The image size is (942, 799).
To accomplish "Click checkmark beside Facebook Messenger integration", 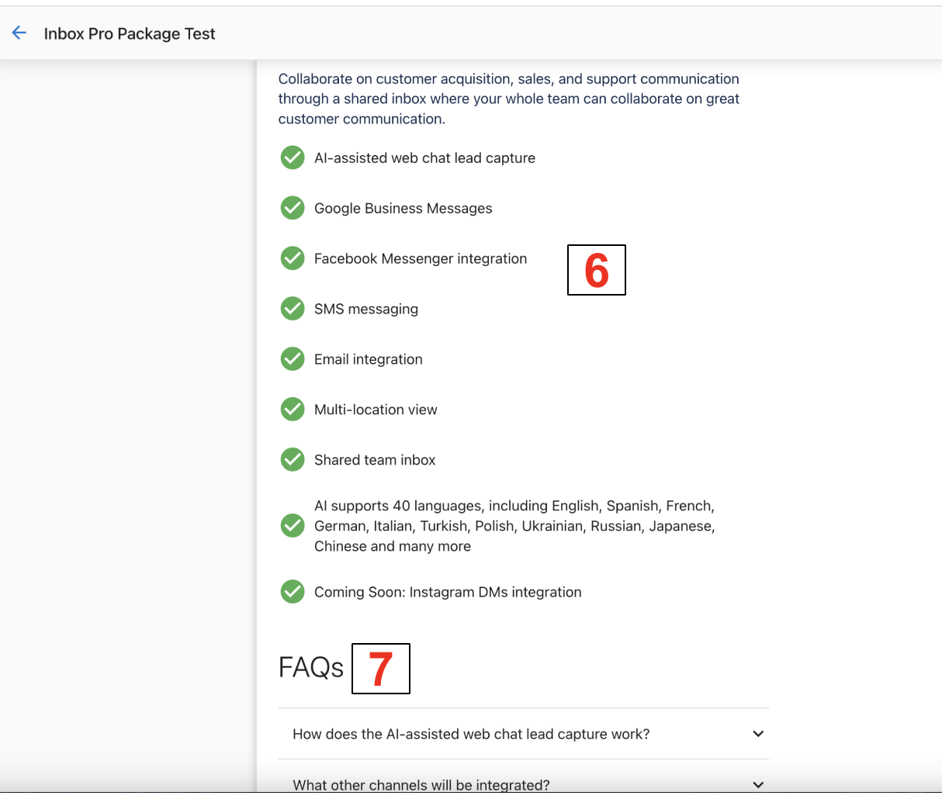I will 293,258.
